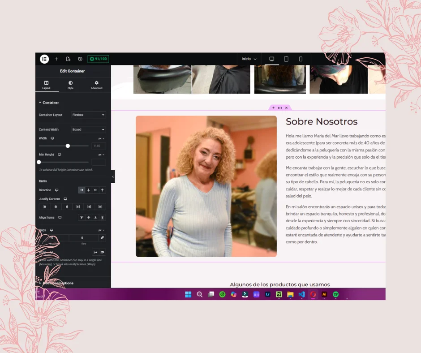
Task: Open Lightroom from the taskbar
Action: point(268,294)
